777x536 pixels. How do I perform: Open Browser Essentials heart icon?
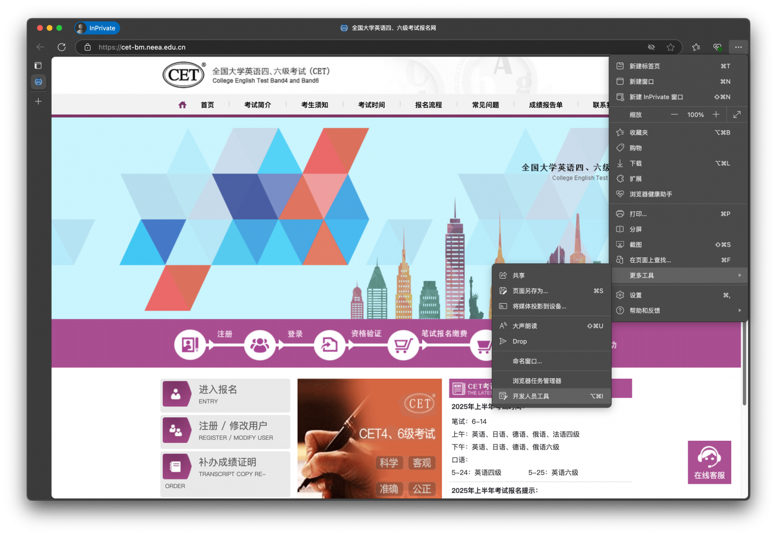pyautogui.click(x=717, y=47)
